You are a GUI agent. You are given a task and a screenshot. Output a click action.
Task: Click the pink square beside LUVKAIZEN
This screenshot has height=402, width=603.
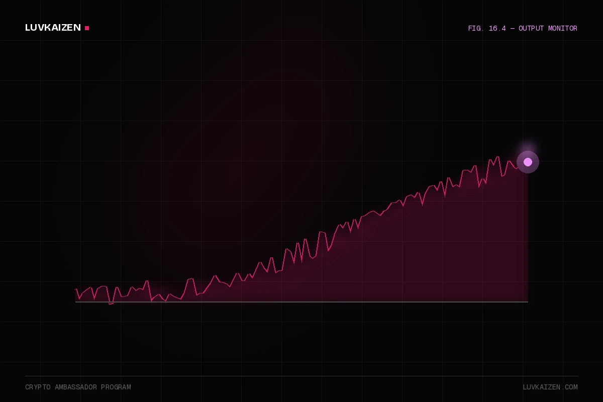(x=87, y=28)
